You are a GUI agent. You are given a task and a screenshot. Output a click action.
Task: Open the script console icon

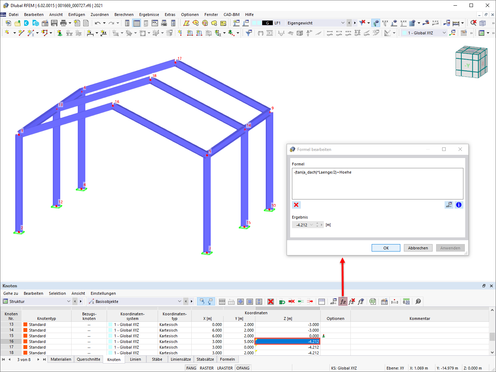point(155,23)
